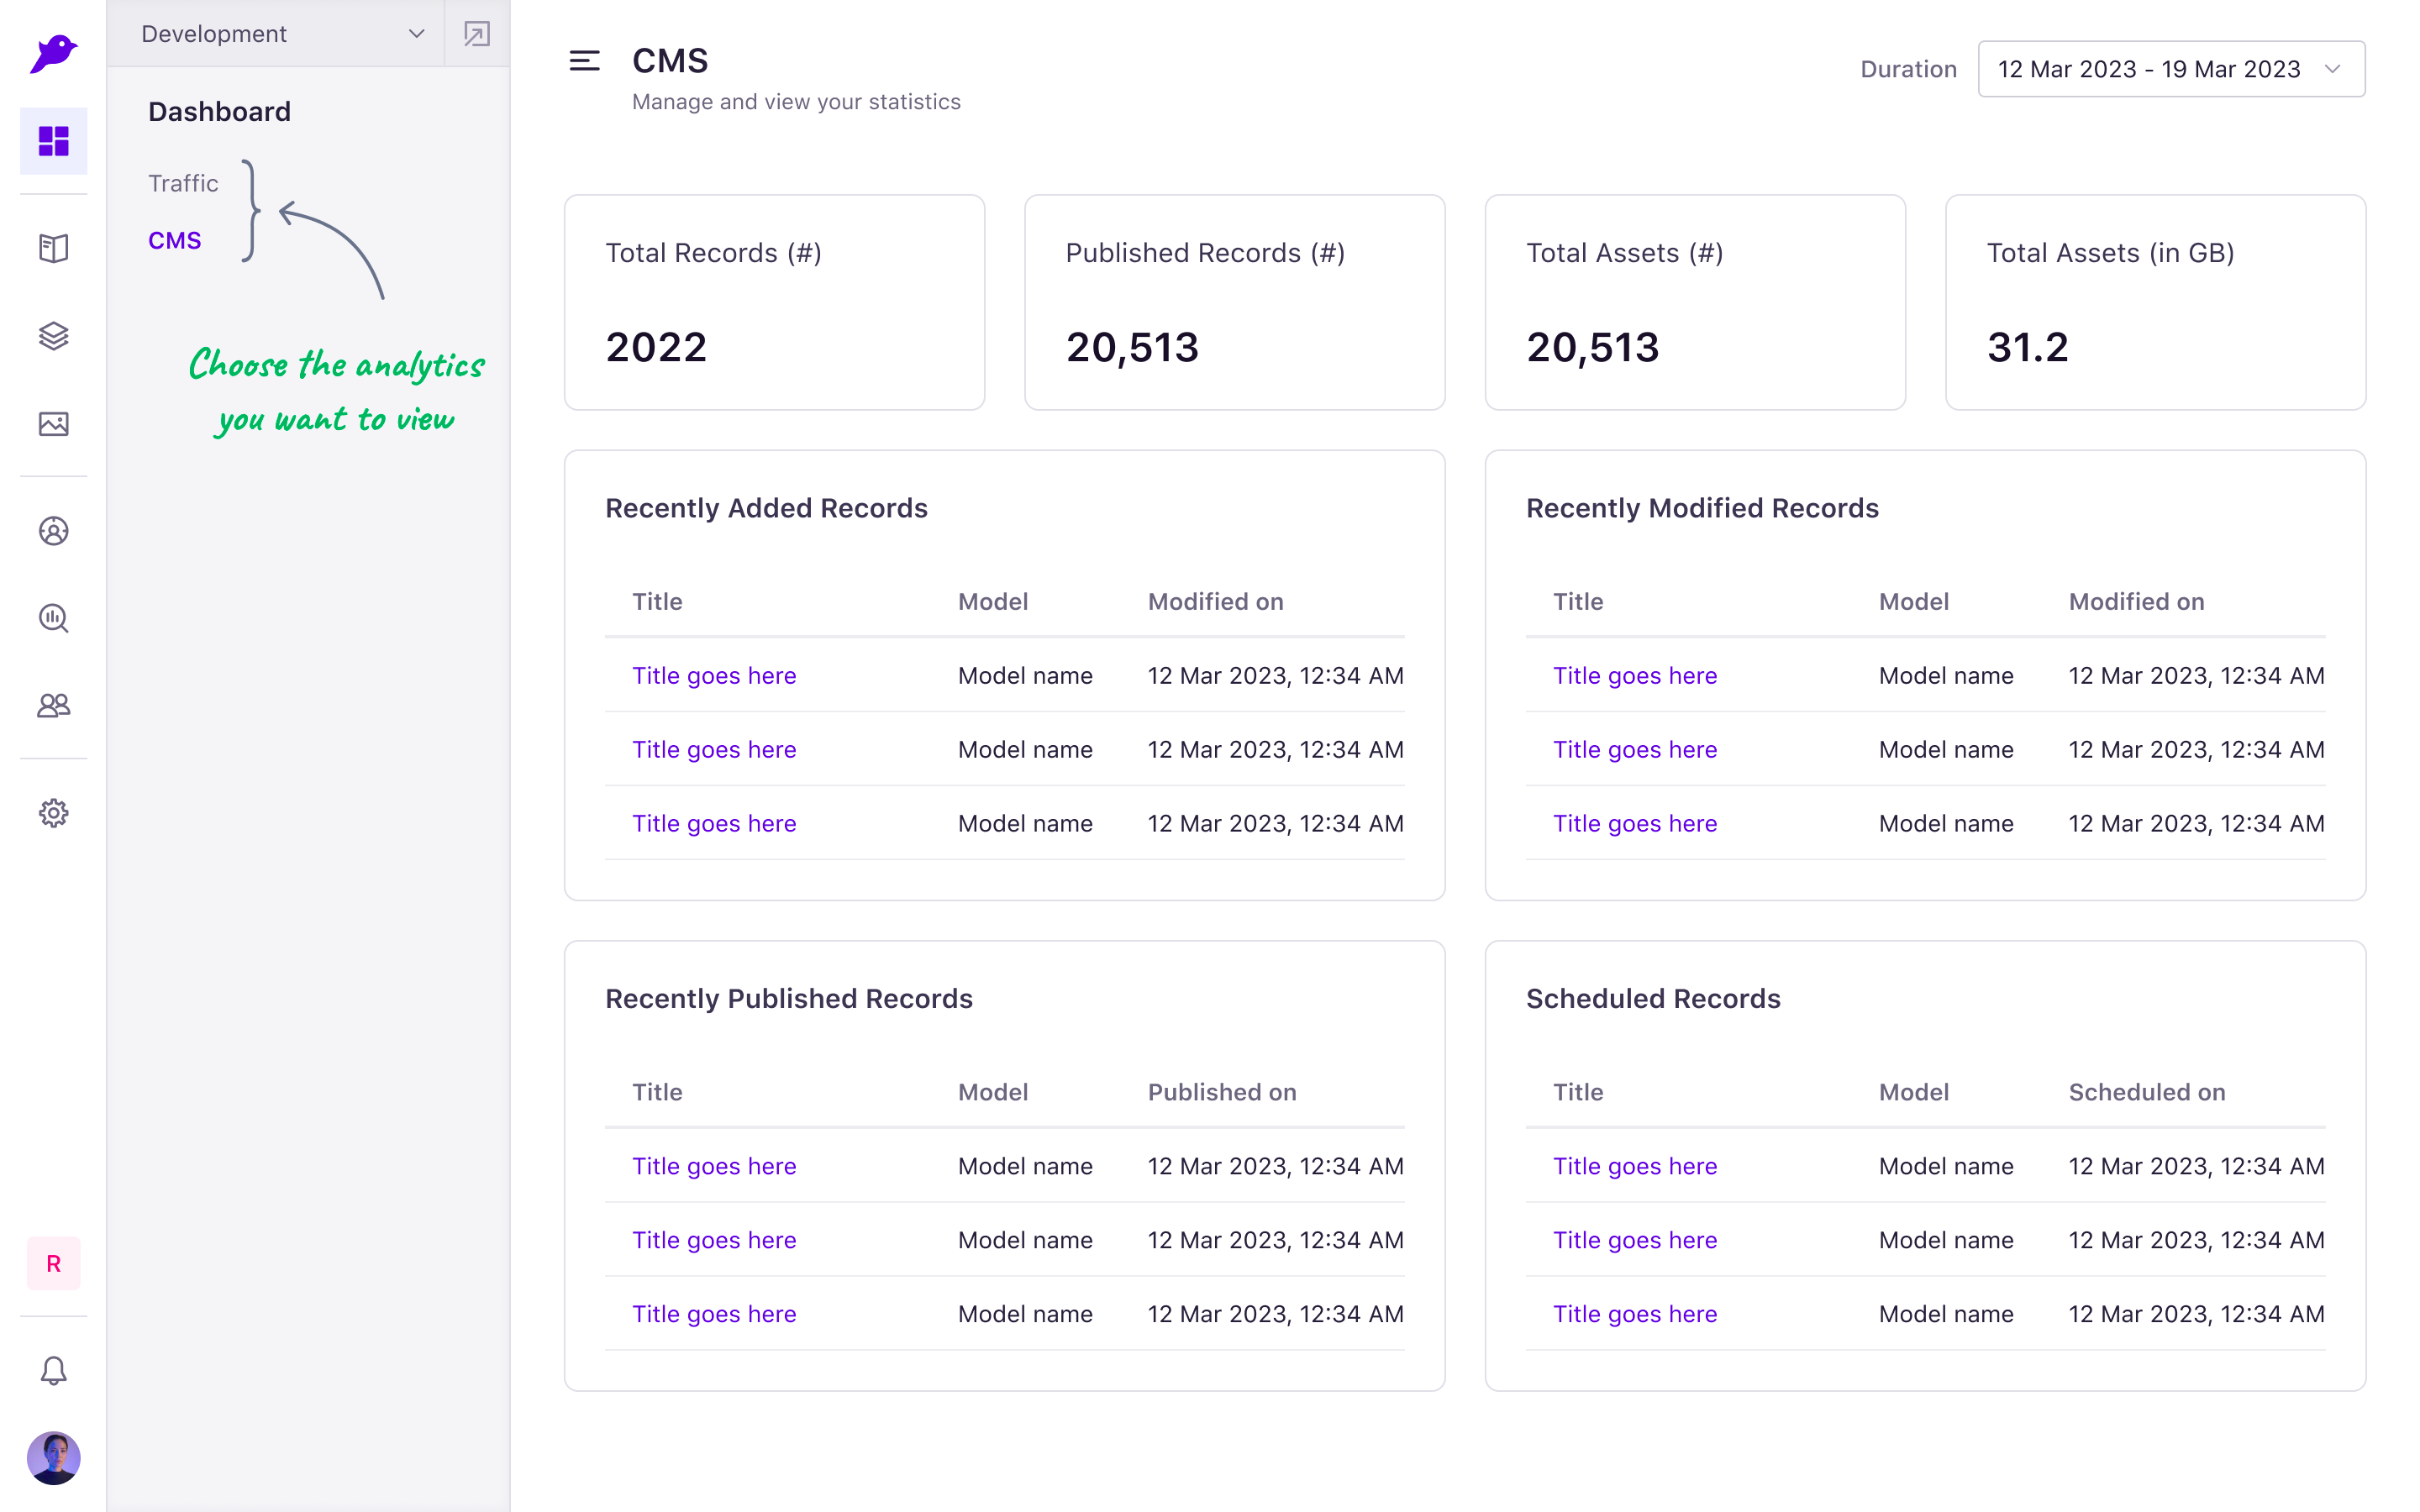Click Scheduled on column header
Screen dimensions: 2420x1512
2147,1092
